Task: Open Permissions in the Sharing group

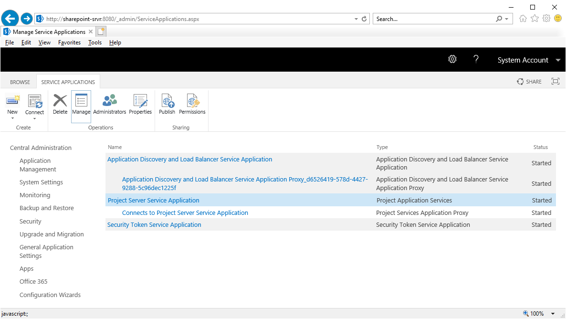Action: coord(192,105)
